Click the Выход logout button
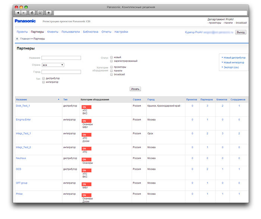This screenshot has width=261, height=219. tap(240, 32)
